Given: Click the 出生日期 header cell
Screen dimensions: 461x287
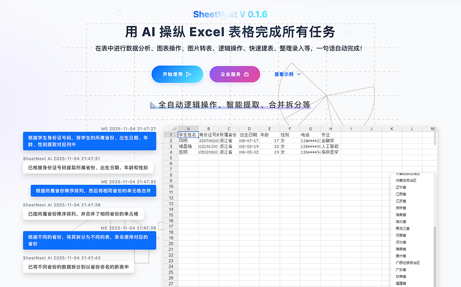Looking at the screenshot, I should pyautogui.click(x=249, y=135).
